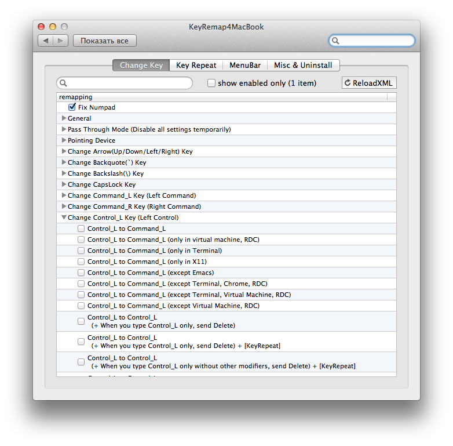Expand the General group
Image resolution: width=453 pixels, height=446 pixels.
[x=64, y=118]
